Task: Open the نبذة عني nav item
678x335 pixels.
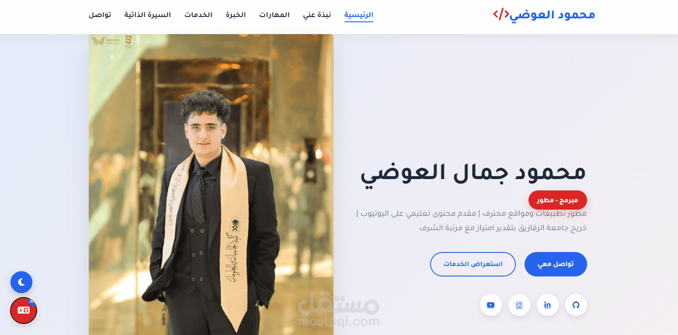Action: tap(317, 15)
